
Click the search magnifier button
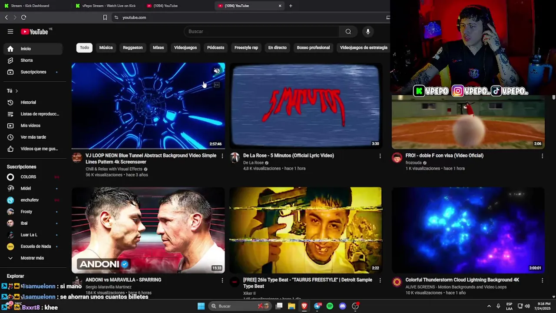[x=348, y=31]
